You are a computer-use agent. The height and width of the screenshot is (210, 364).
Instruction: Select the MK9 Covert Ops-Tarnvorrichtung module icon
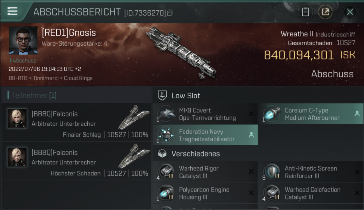(x=166, y=114)
